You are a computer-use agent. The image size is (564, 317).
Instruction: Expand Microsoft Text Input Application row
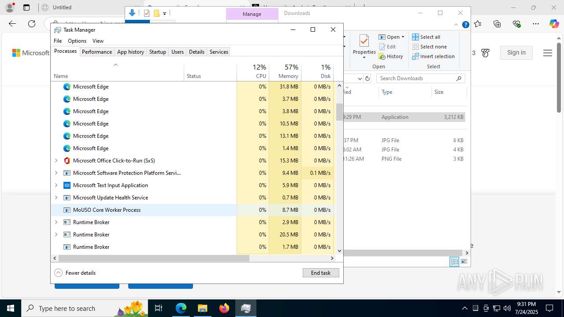click(x=56, y=185)
